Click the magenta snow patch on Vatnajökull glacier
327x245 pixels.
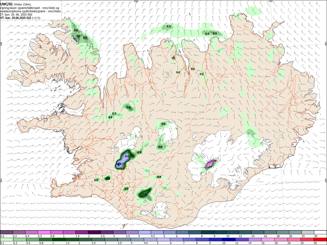point(210,164)
